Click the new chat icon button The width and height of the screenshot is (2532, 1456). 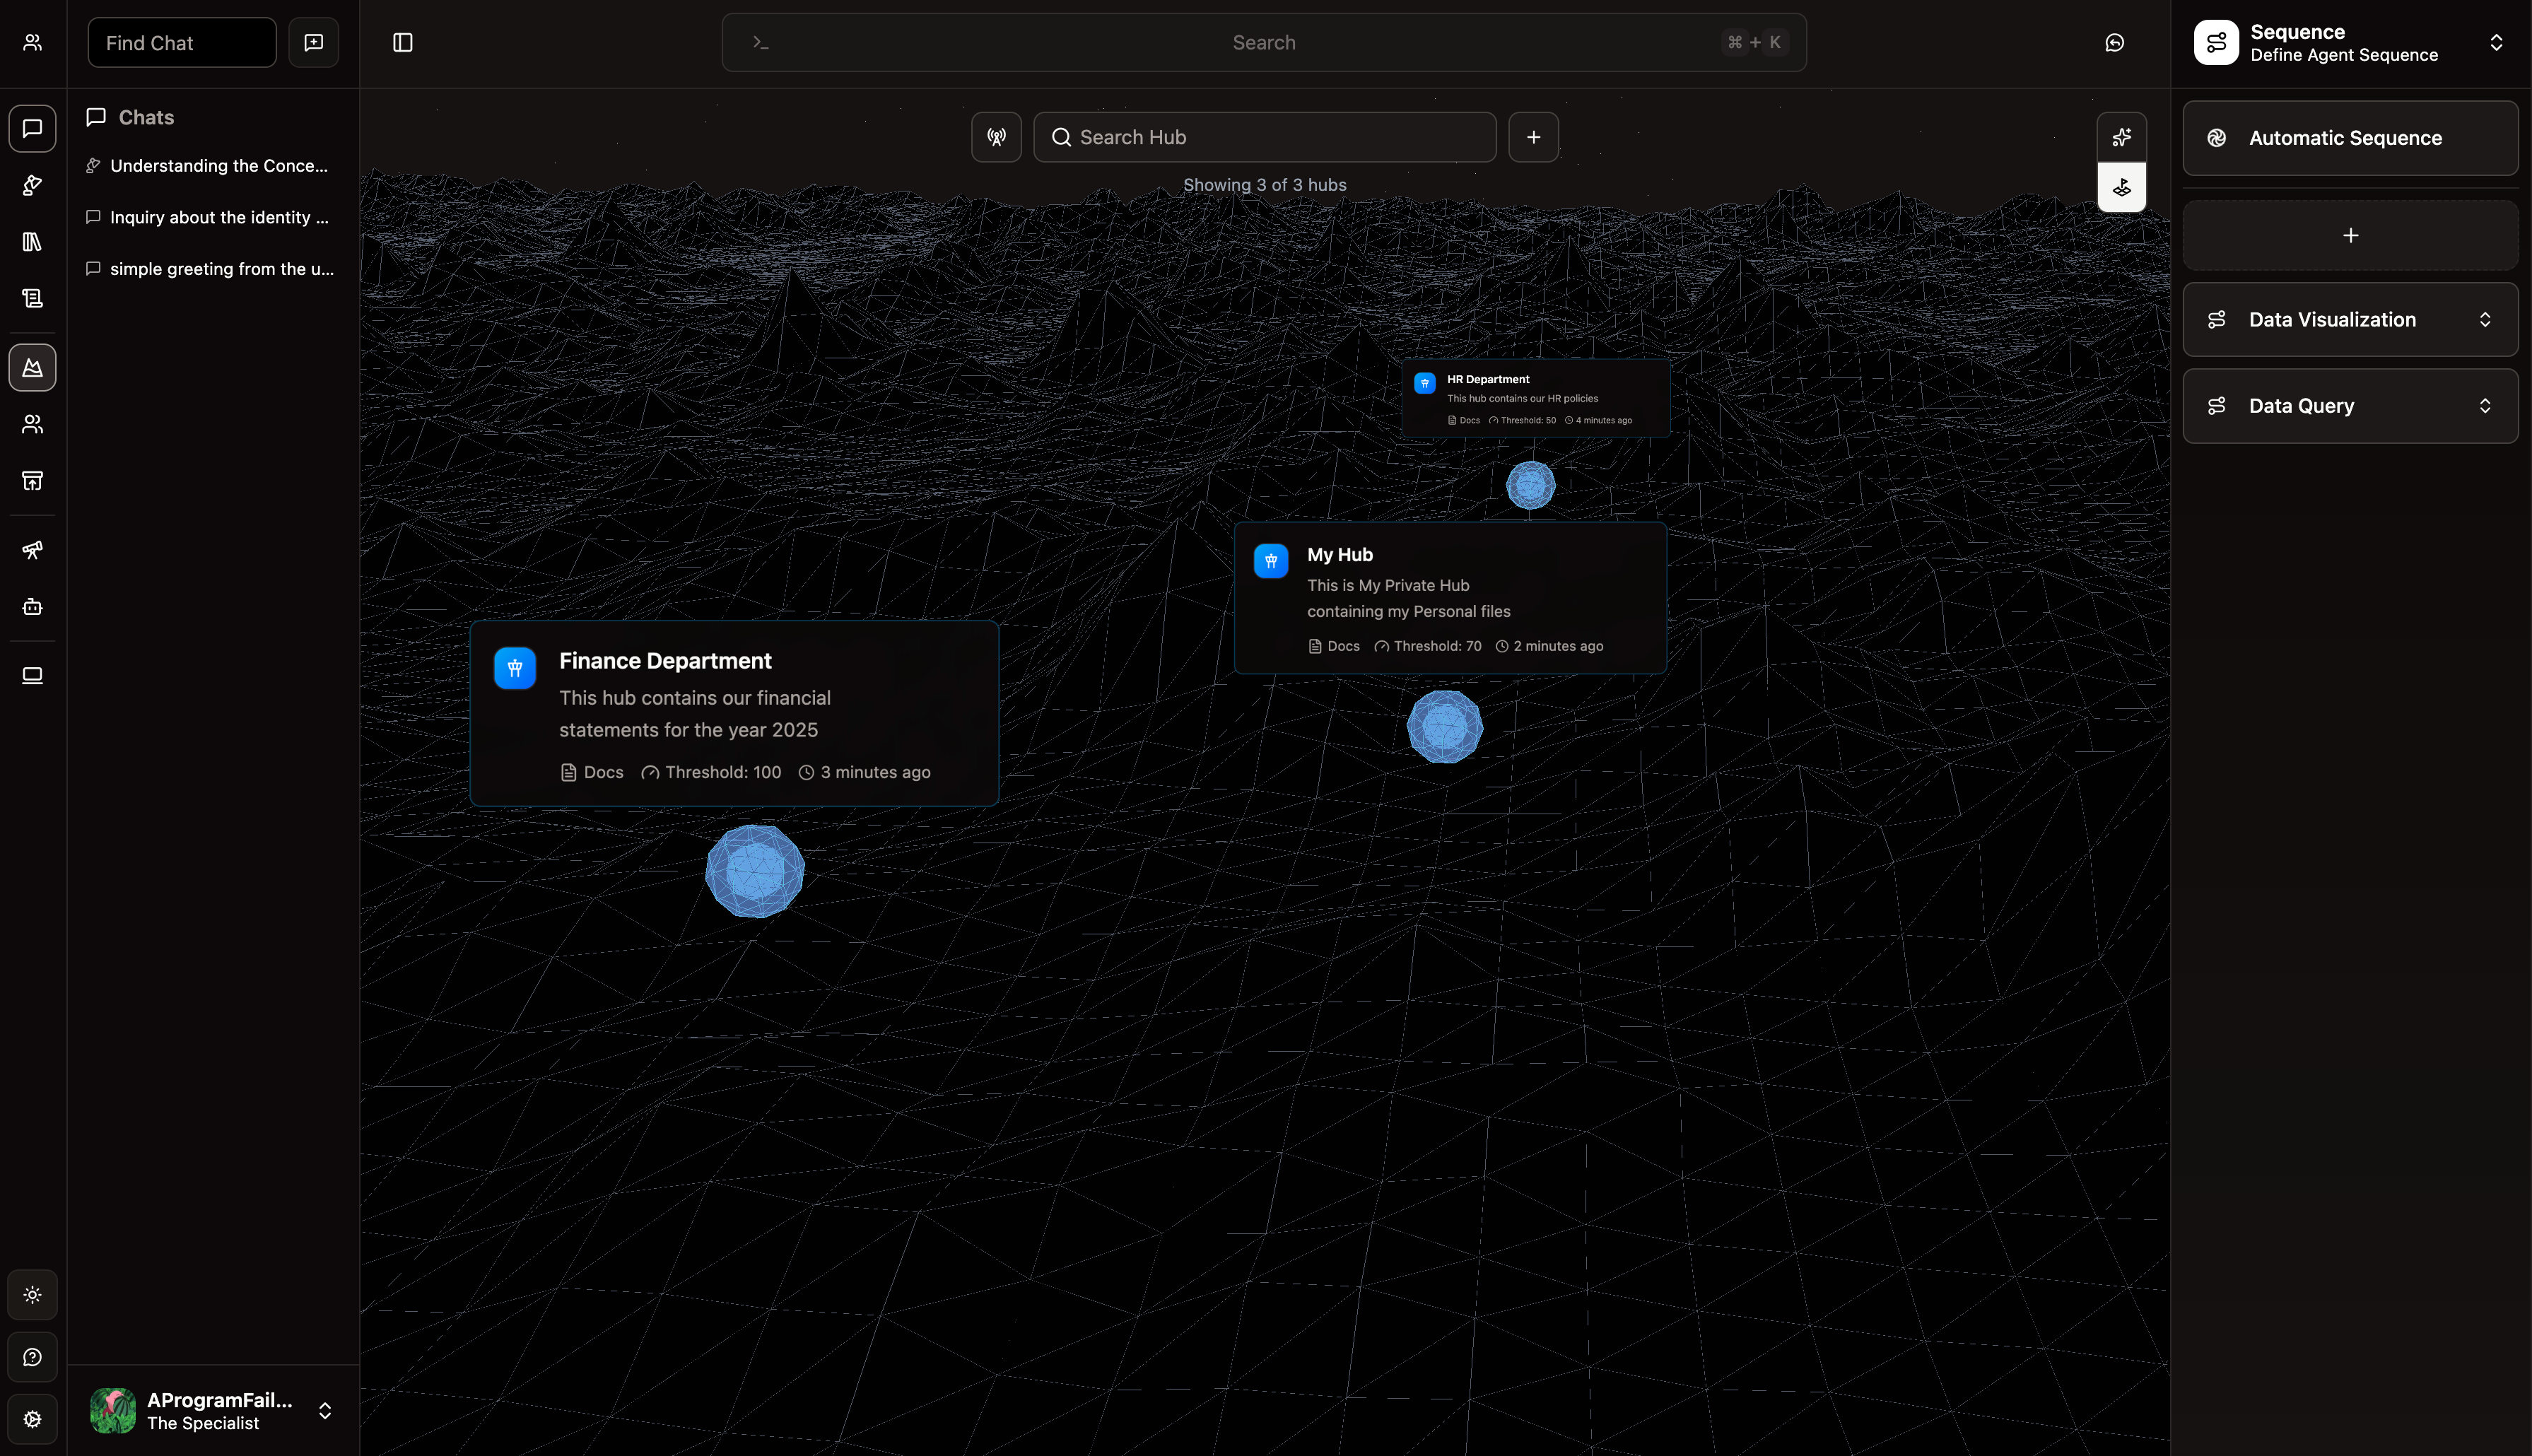tap(313, 42)
